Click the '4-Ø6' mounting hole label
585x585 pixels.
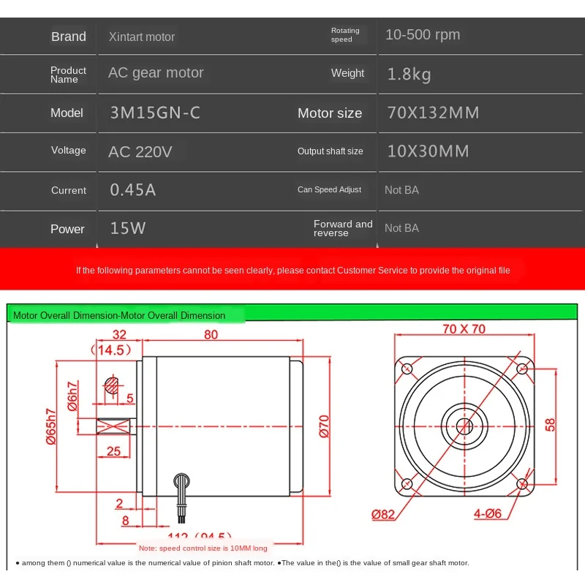(x=488, y=513)
